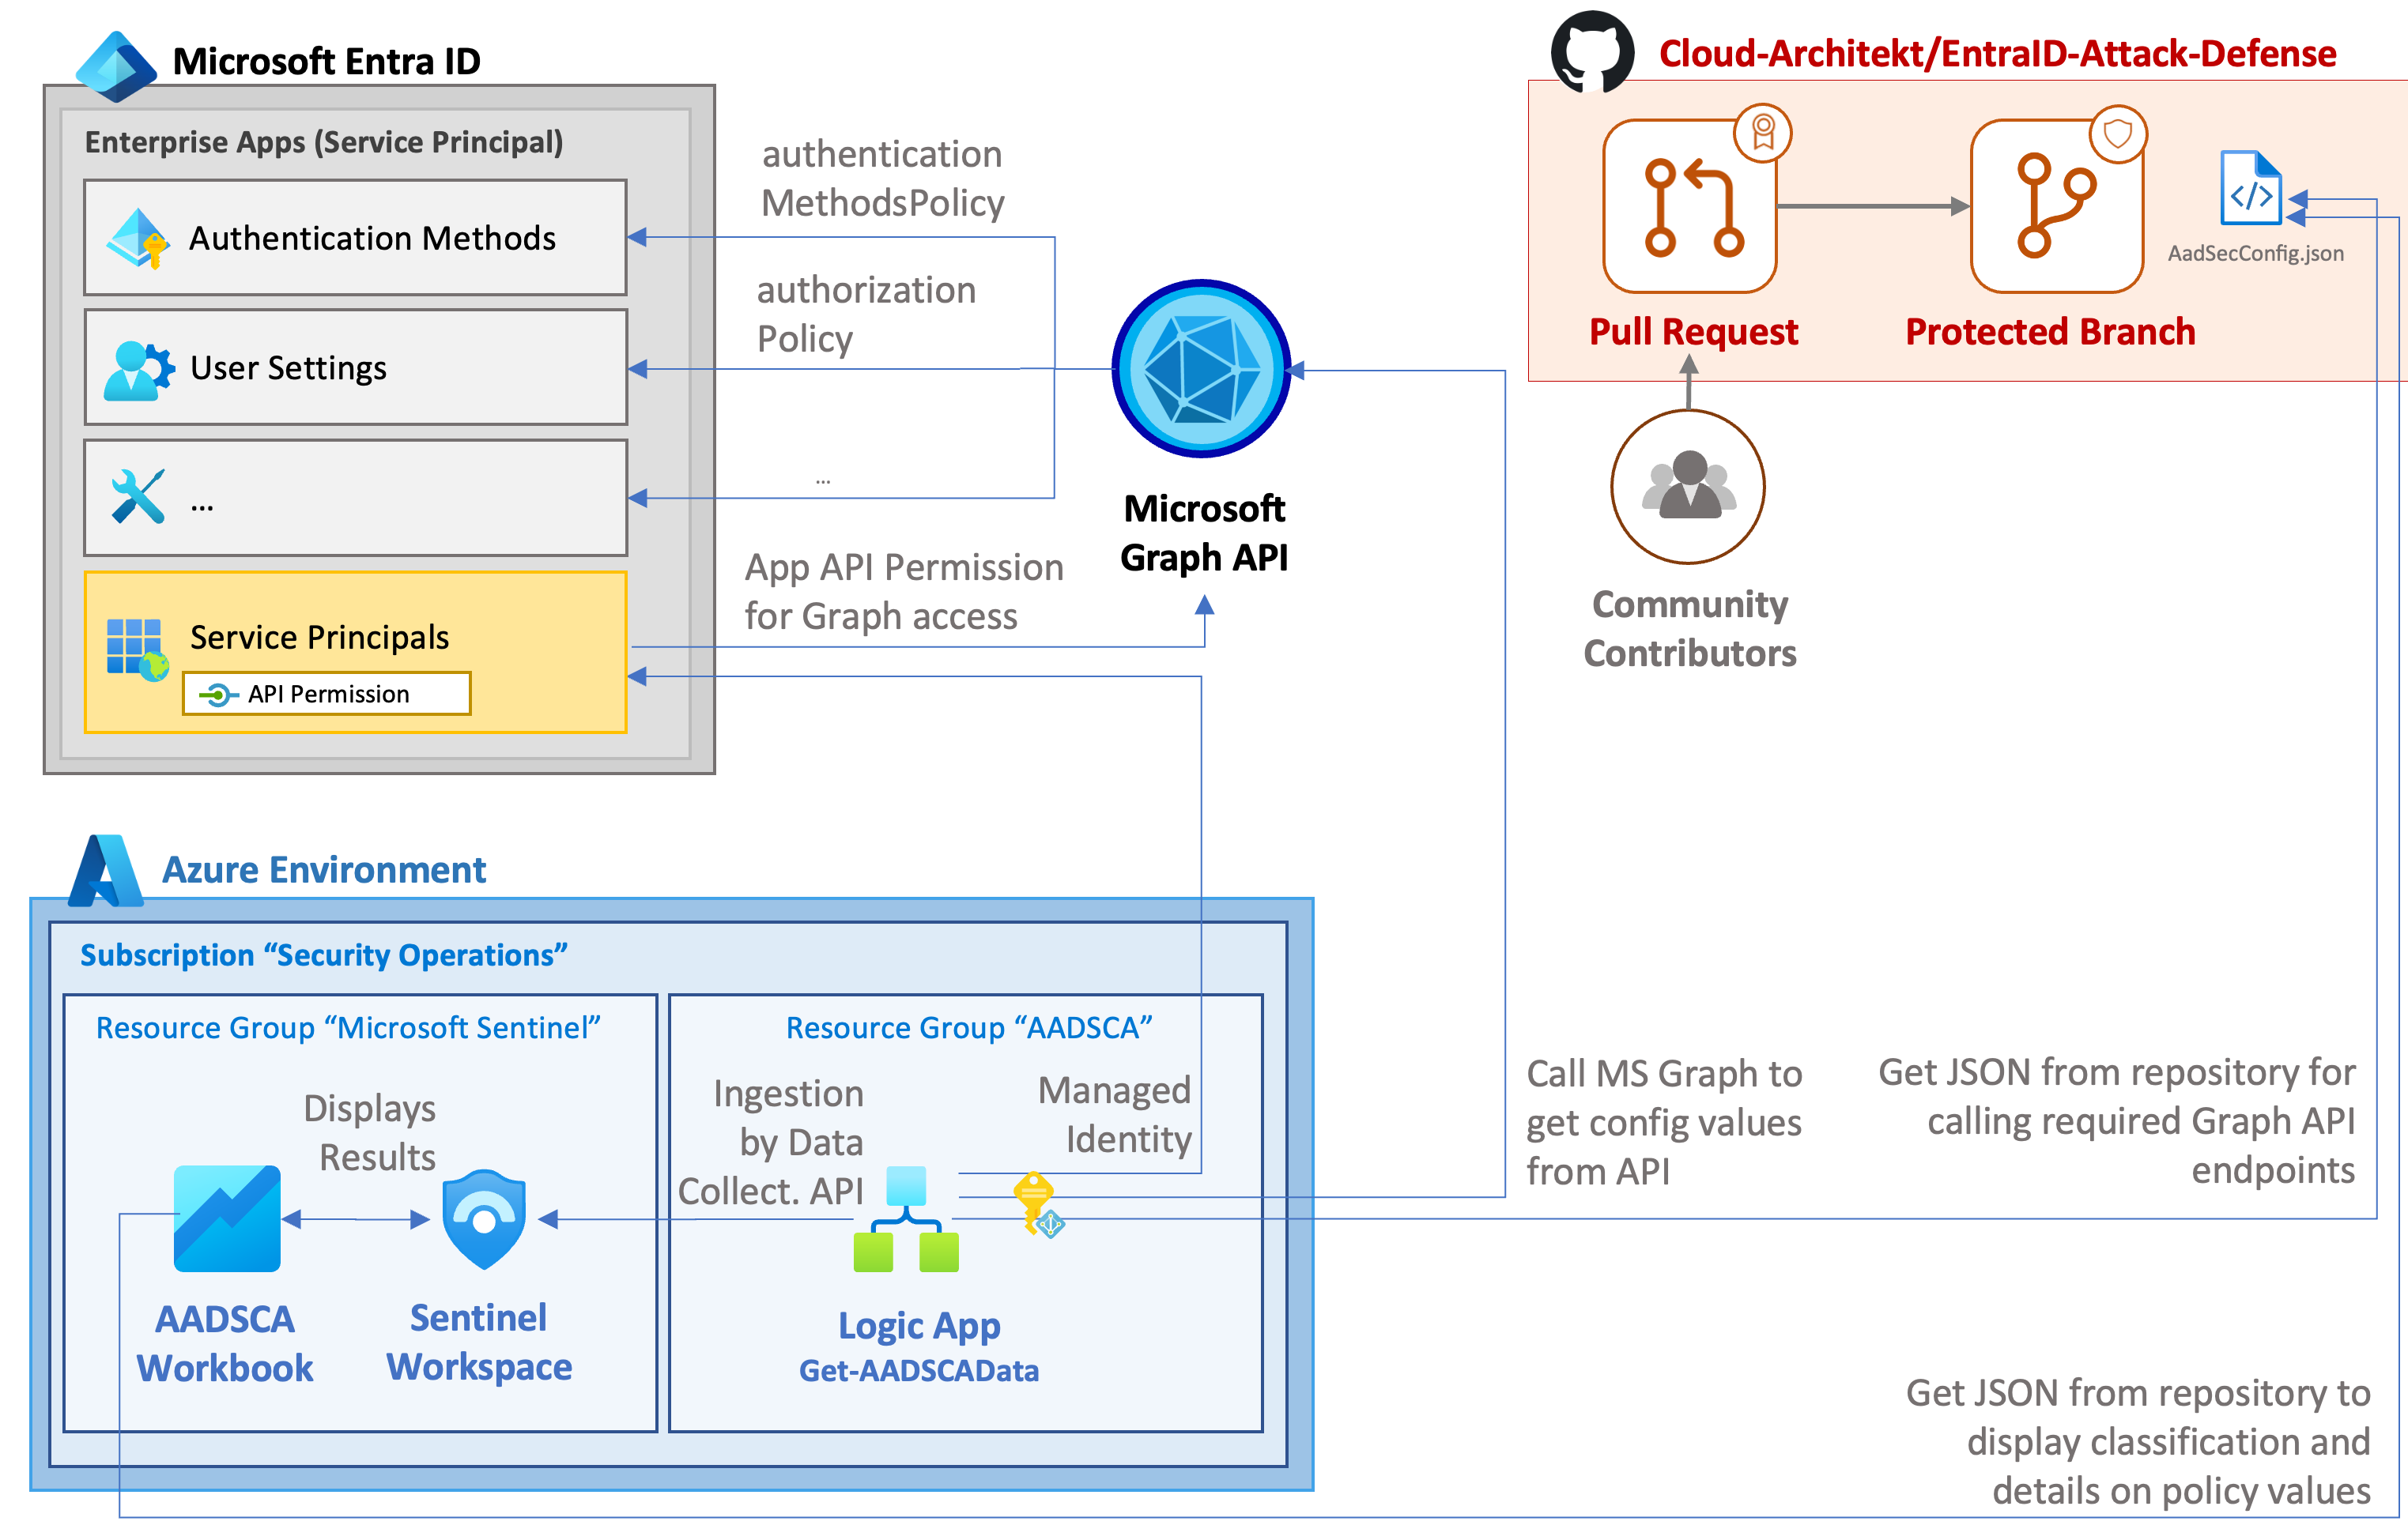Click Resource Group "Microsoft Sentinel" title
The image size is (2408, 1525).
point(348,1028)
